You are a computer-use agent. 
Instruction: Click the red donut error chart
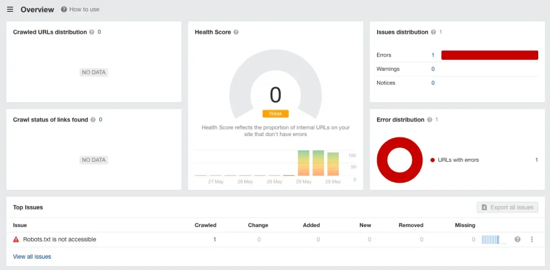400,160
